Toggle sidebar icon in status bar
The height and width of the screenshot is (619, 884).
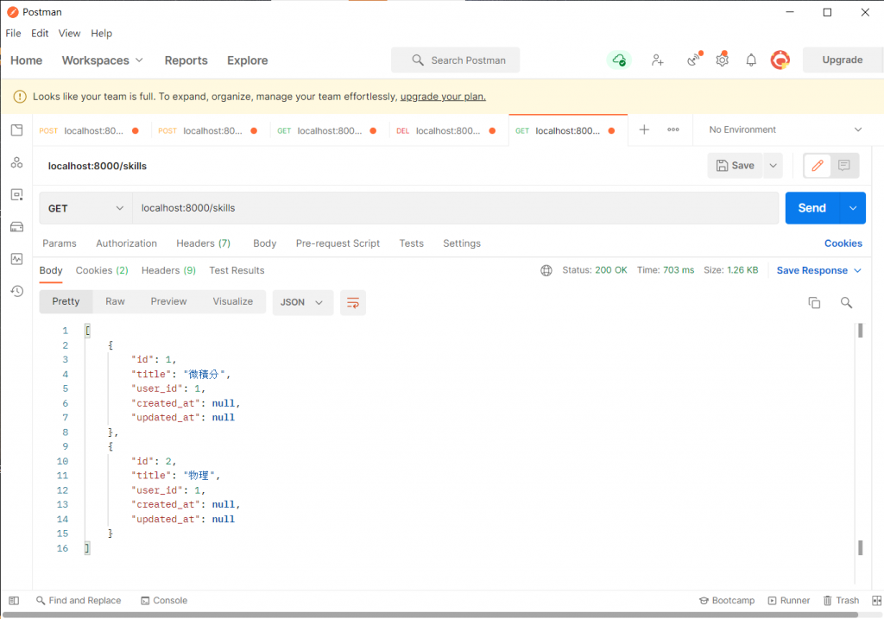coord(14,600)
